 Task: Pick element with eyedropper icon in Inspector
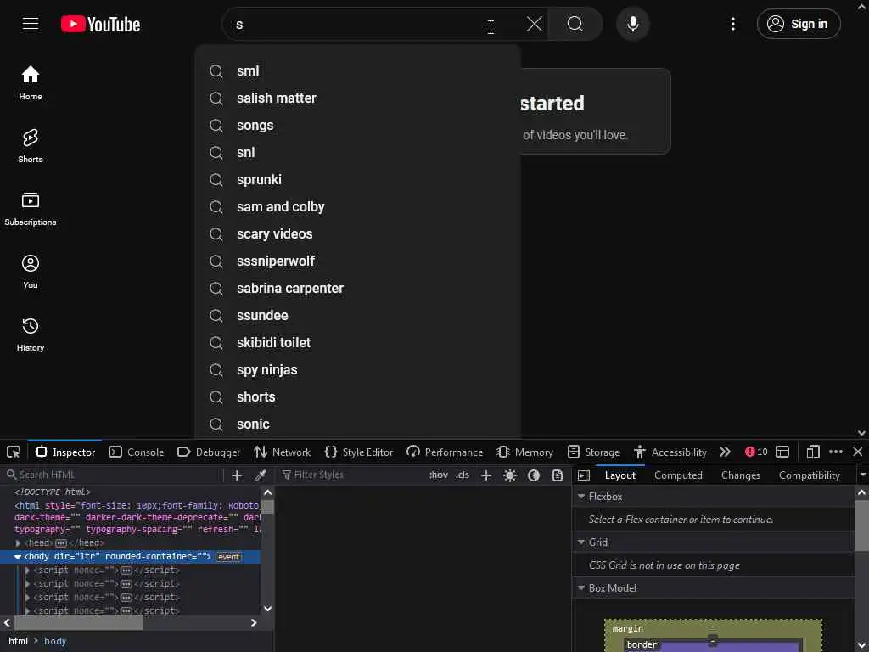261,475
